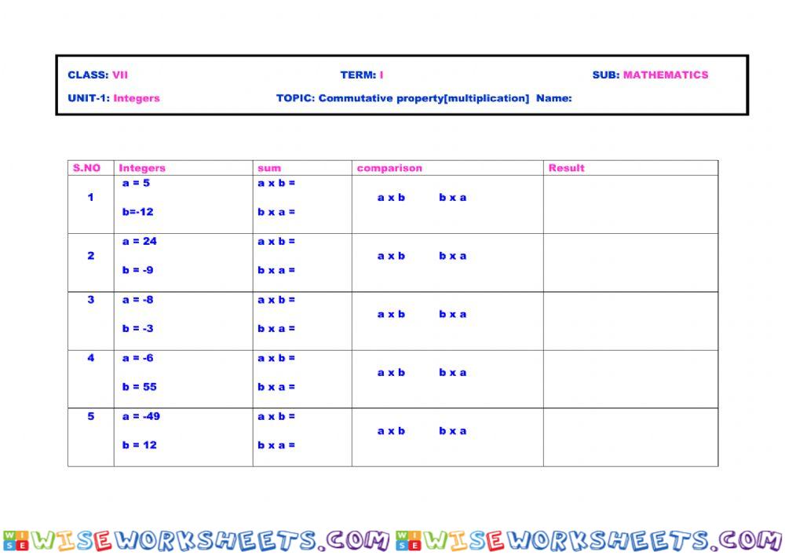This screenshot has height=555, width=785.
Task: Click 'b x a =' in row 2 sum
Action: (x=276, y=270)
